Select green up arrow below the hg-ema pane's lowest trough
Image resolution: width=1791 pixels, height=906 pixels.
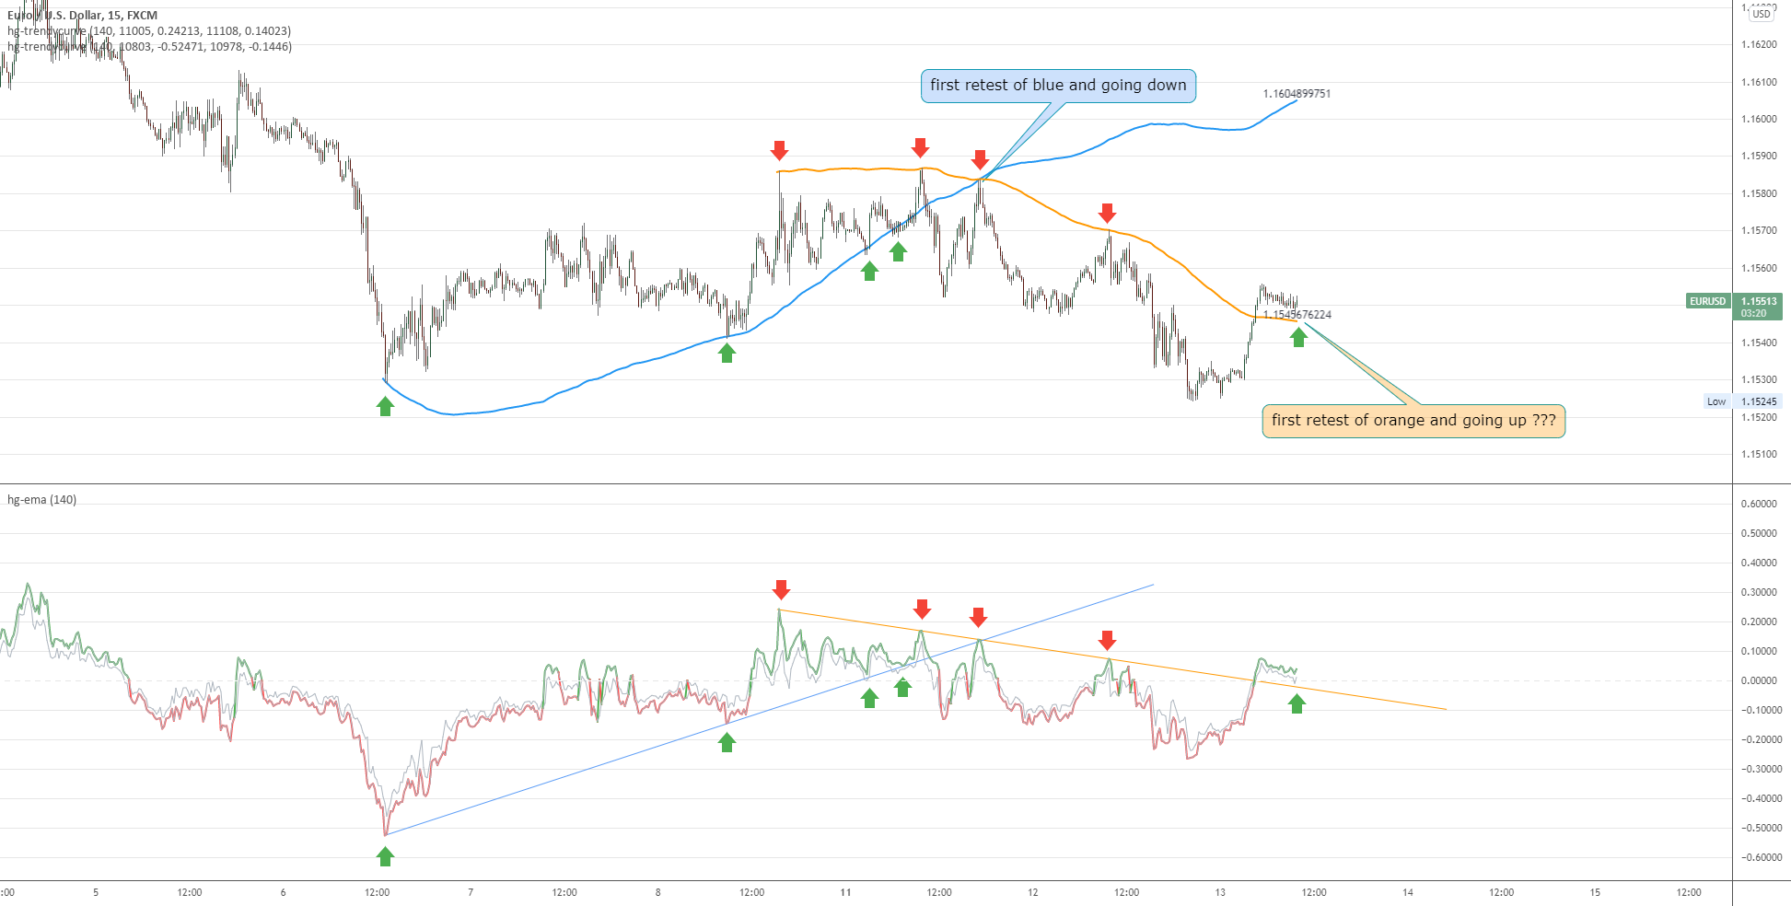point(385,857)
